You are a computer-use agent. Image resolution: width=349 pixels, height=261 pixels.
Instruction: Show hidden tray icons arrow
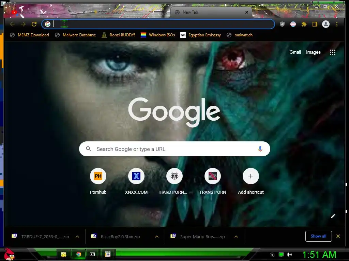[x=272, y=255]
